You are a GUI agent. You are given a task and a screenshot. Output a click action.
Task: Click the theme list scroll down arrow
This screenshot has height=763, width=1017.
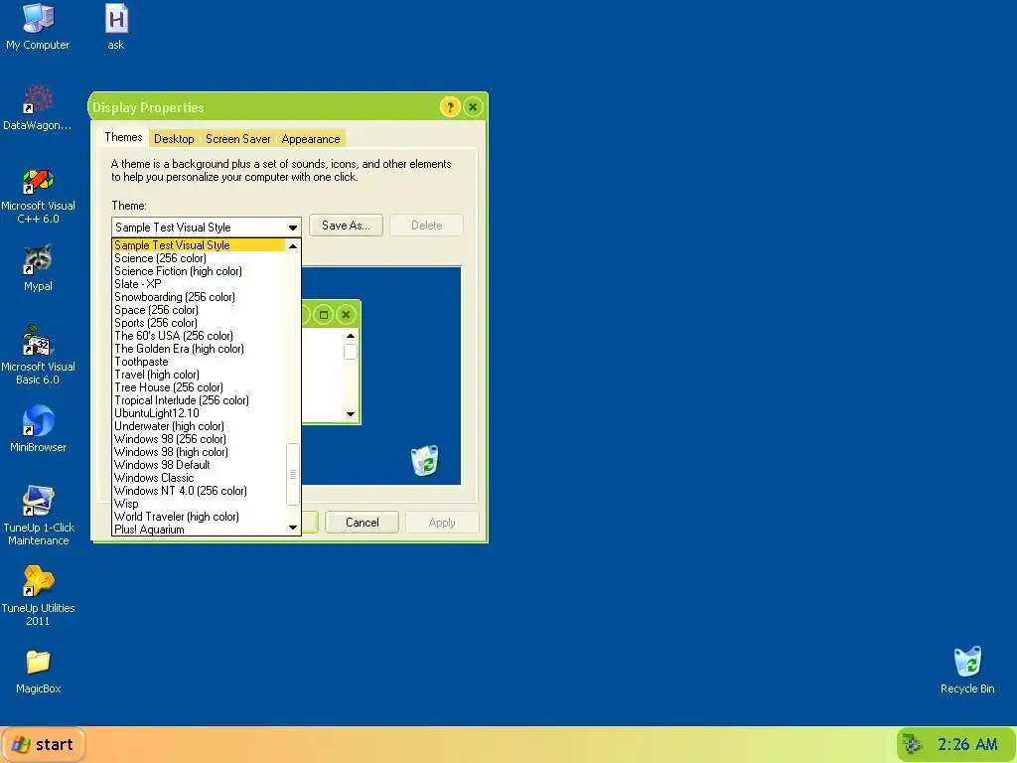[293, 528]
